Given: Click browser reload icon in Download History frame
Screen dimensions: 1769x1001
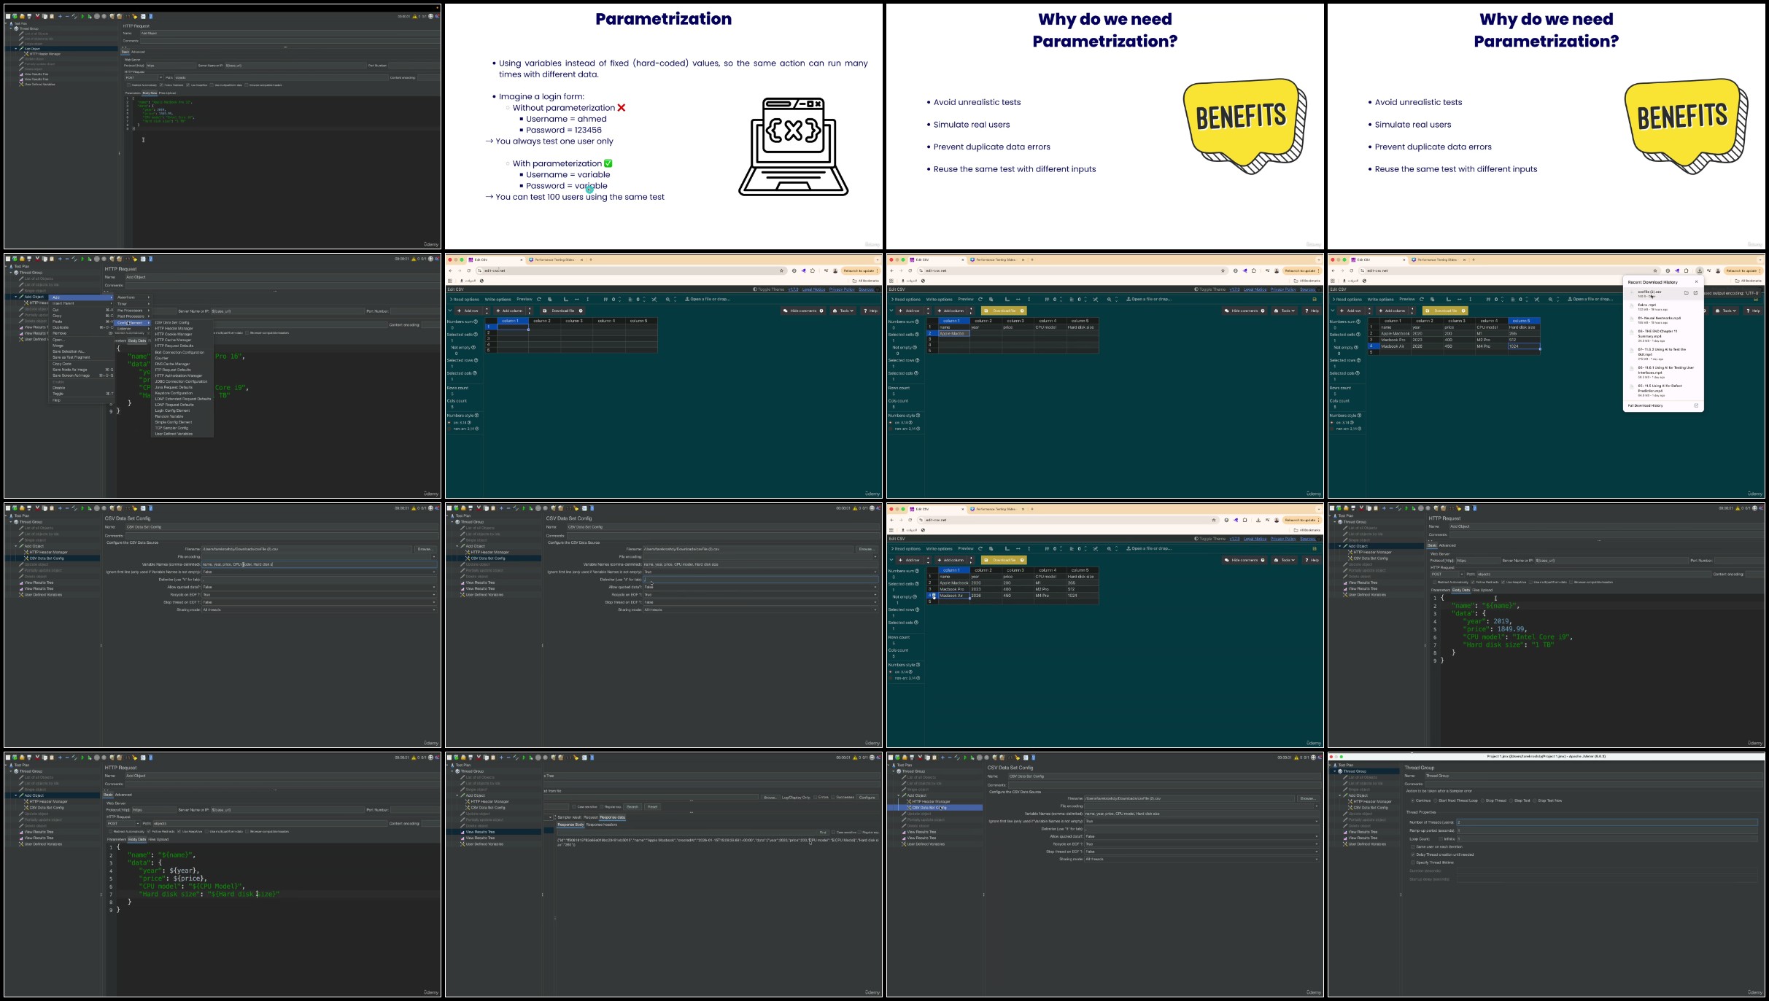Looking at the screenshot, I should click(1352, 270).
